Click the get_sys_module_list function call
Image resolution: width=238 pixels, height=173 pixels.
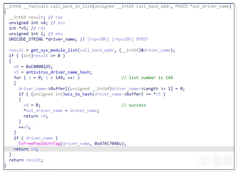[54, 50]
